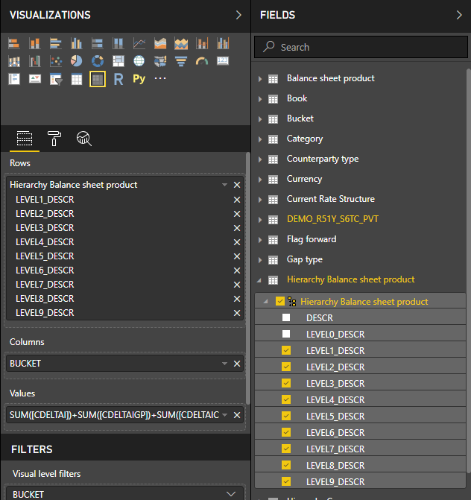The width and height of the screenshot is (471, 500).
Task: Toggle the Hierarchy Balance sheet product checkbox
Action: click(280, 301)
